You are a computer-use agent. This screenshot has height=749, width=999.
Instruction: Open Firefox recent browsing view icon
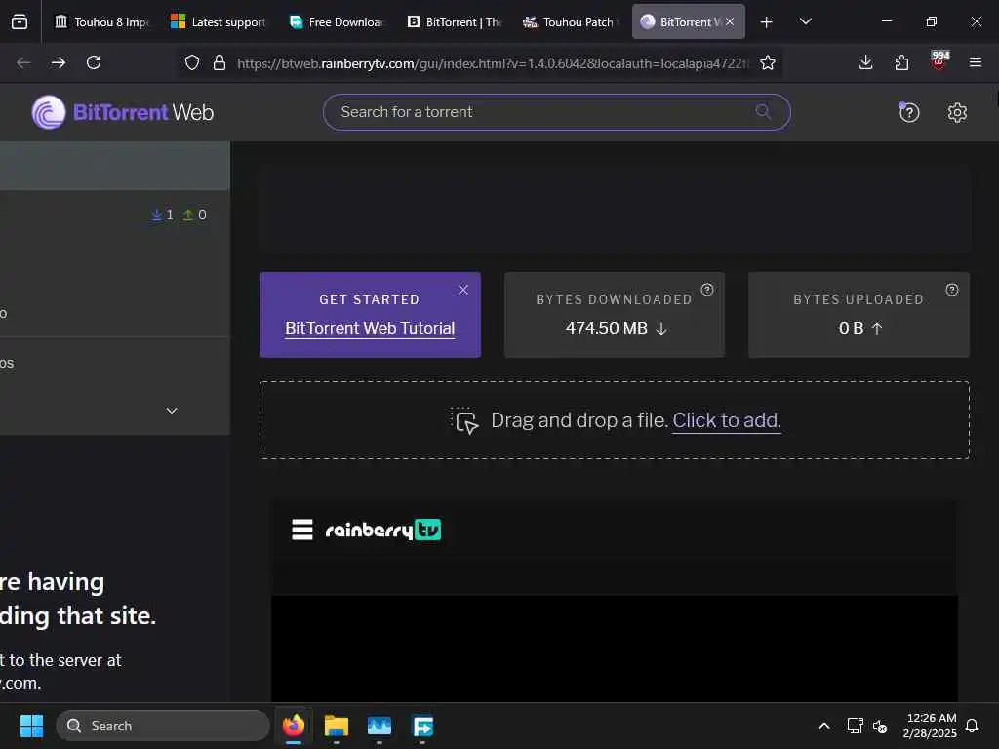coord(20,21)
